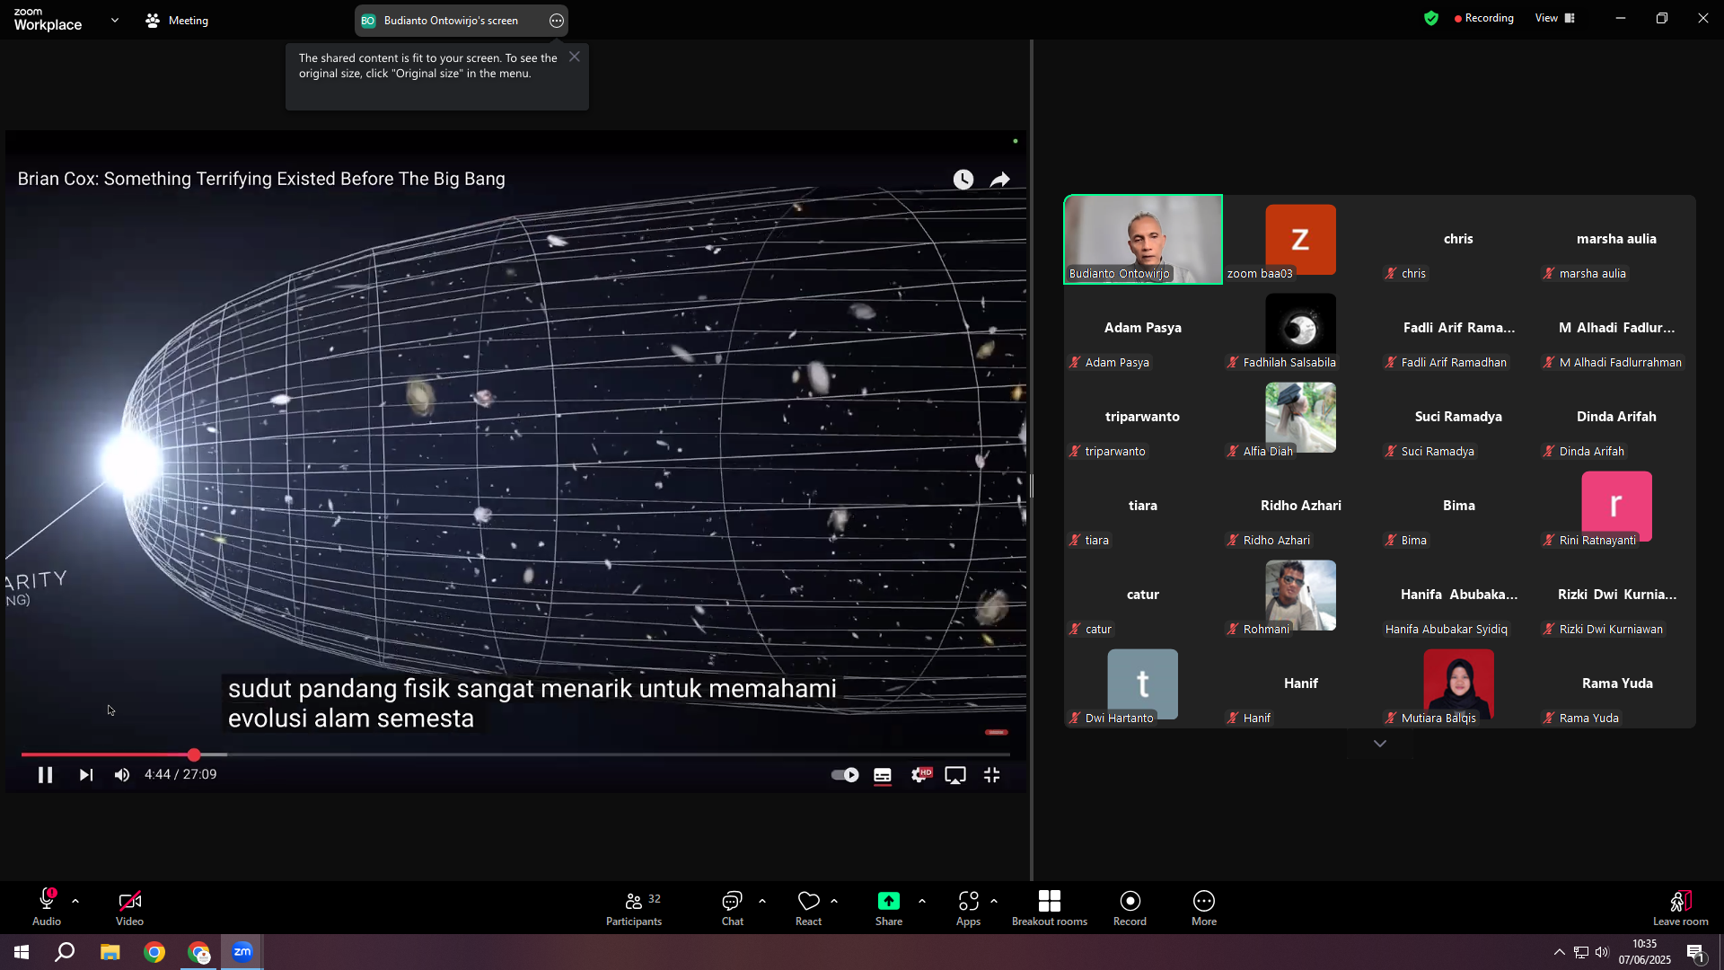Click the cast to TV icon

coord(955,775)
